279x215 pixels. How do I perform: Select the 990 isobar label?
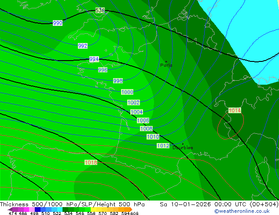point(58,23)
